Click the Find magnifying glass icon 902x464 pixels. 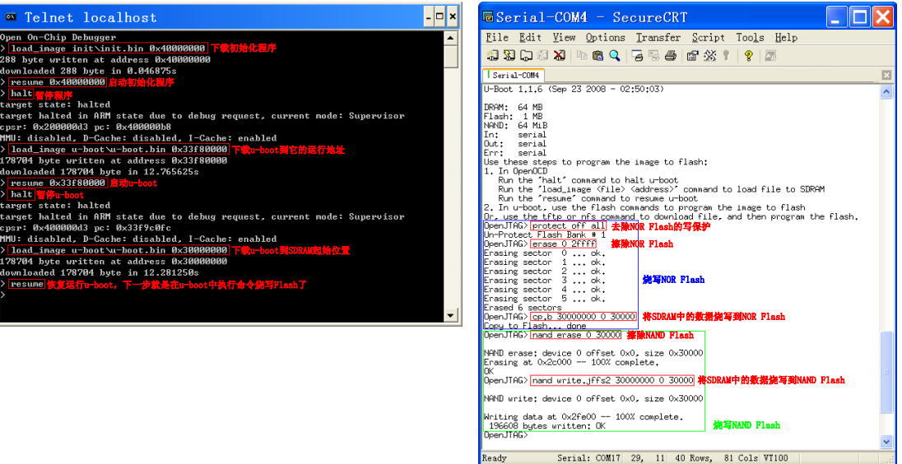[615, 55]
